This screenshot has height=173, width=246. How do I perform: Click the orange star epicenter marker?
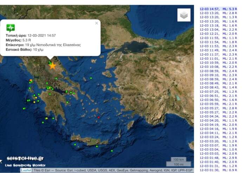[x=53, y=66]
